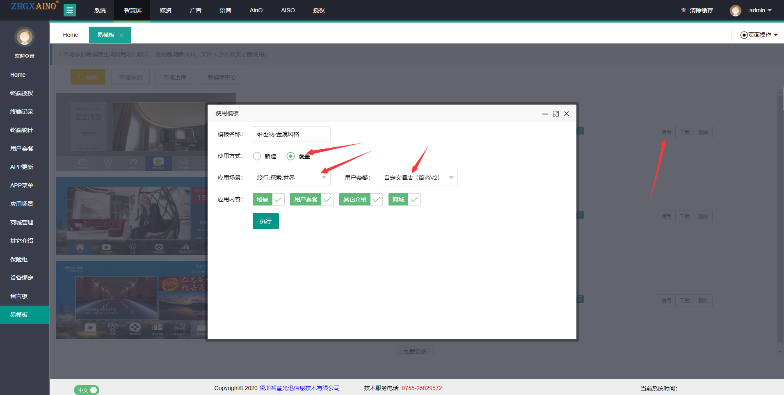Switch the 中文 language toggle
The image size is (784, 395).
click(x=87, y=390)
